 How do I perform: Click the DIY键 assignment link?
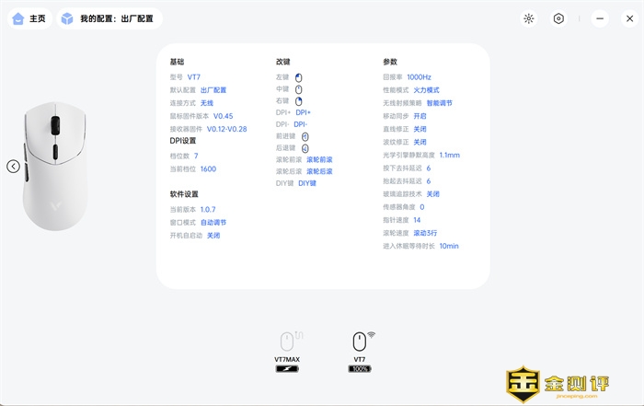coord(306,183)
